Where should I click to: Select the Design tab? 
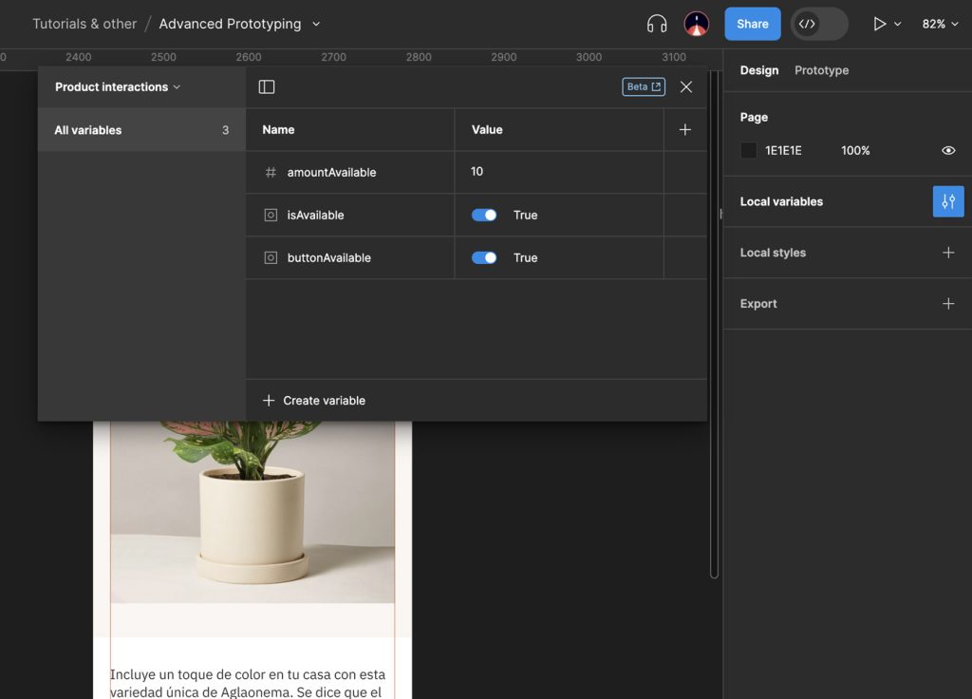(x=759, y=69)
